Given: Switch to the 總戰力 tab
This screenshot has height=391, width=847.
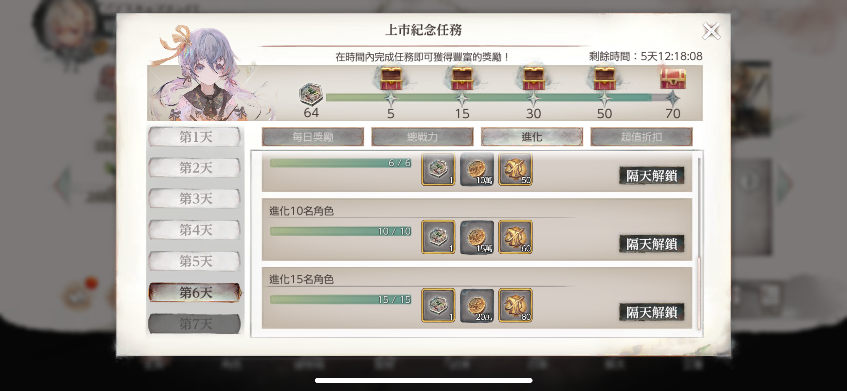Looking at the screenshot, I should tap(422, 137).
